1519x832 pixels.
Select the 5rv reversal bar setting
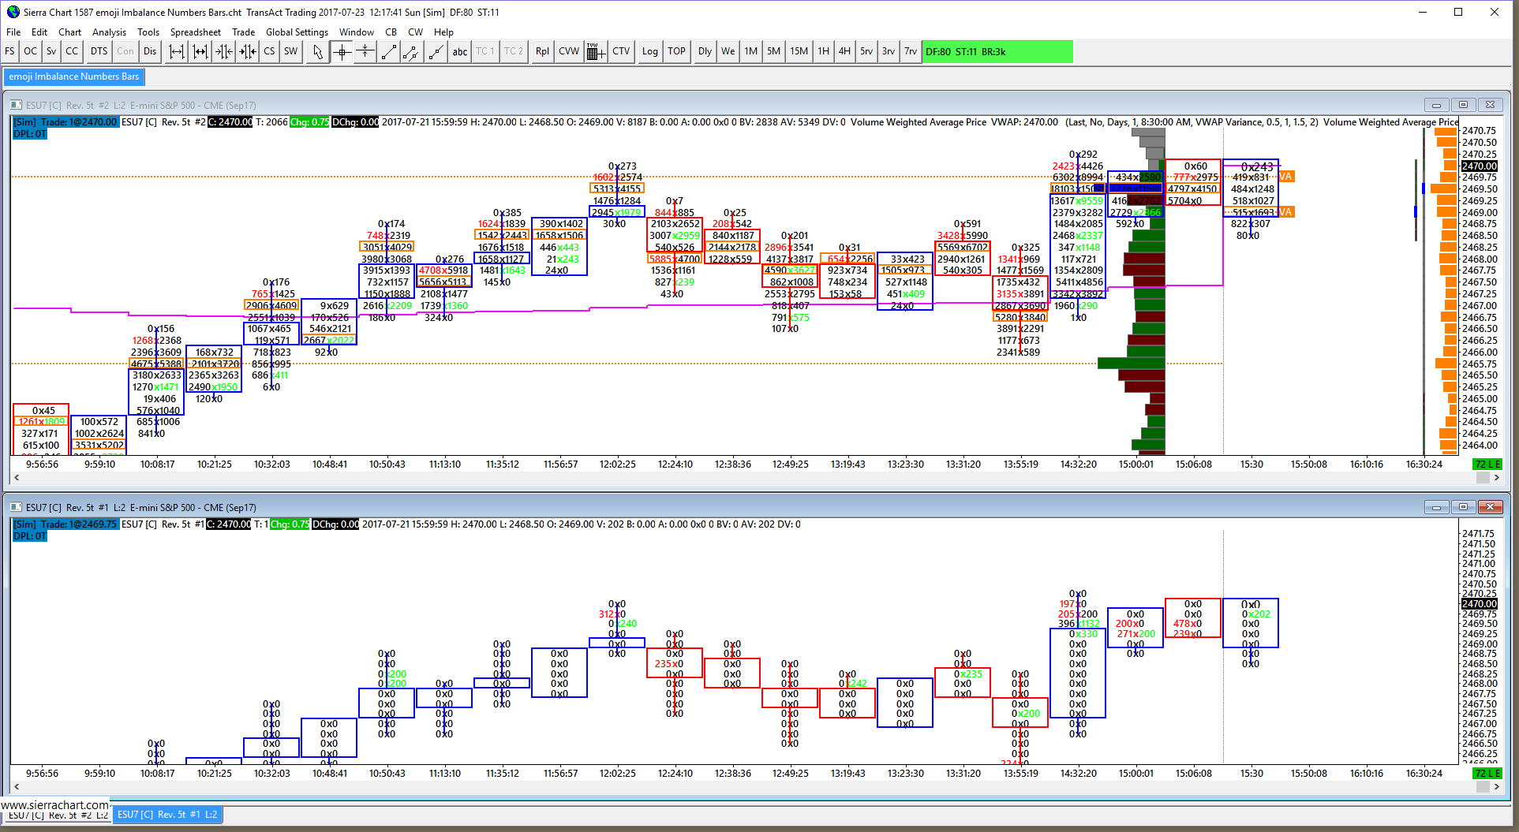point(866,51)
